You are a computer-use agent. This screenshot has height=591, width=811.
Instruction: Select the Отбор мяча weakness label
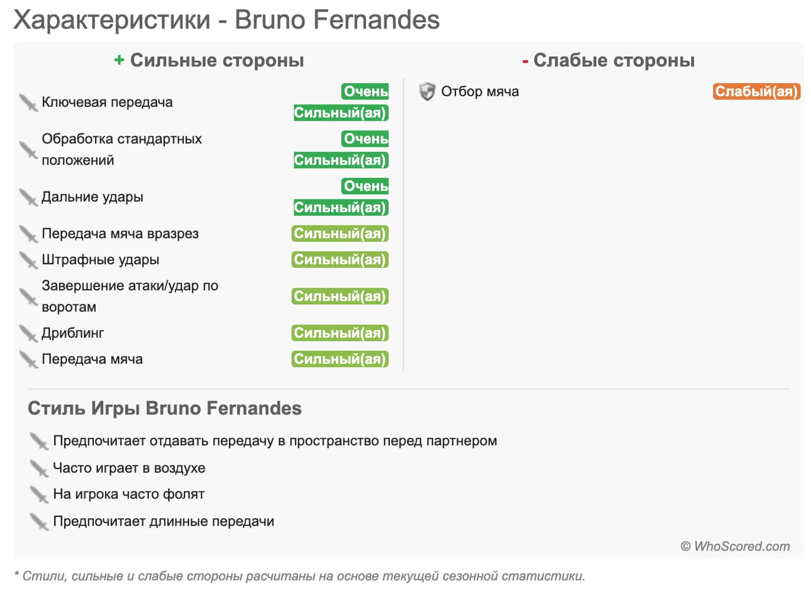click(480, 92)
